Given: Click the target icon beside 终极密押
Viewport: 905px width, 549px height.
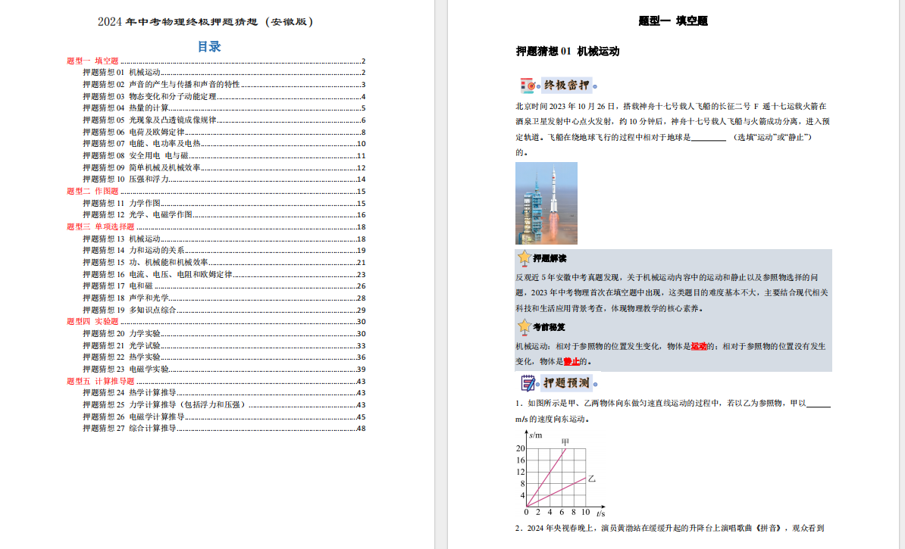Looking at the screenshot, I should click(528, 86).
